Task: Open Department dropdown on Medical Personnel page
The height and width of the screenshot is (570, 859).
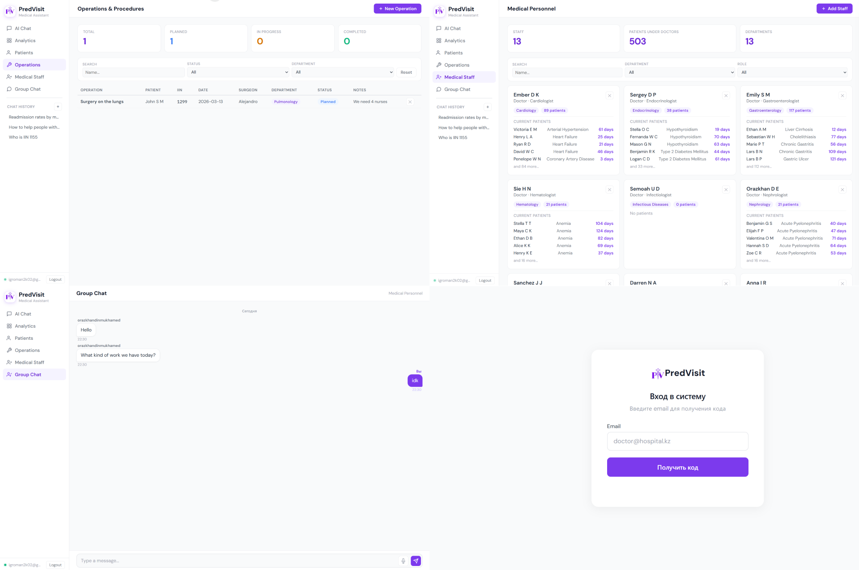Action: (680, 72)
